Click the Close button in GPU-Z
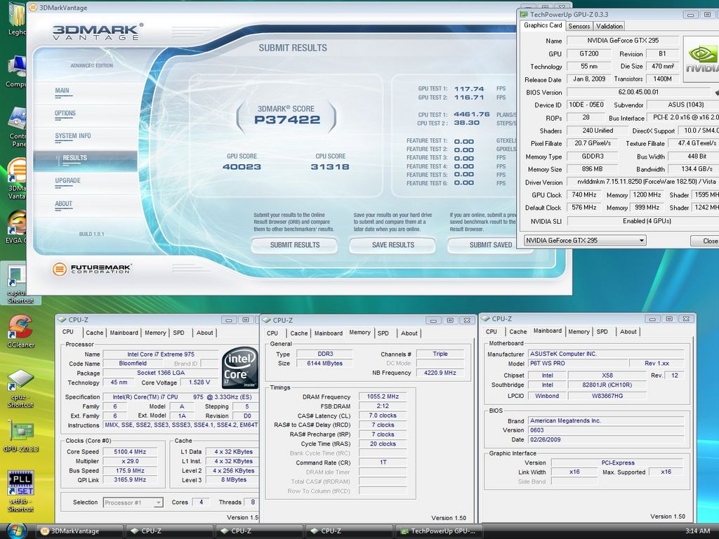 coord(705,241)
